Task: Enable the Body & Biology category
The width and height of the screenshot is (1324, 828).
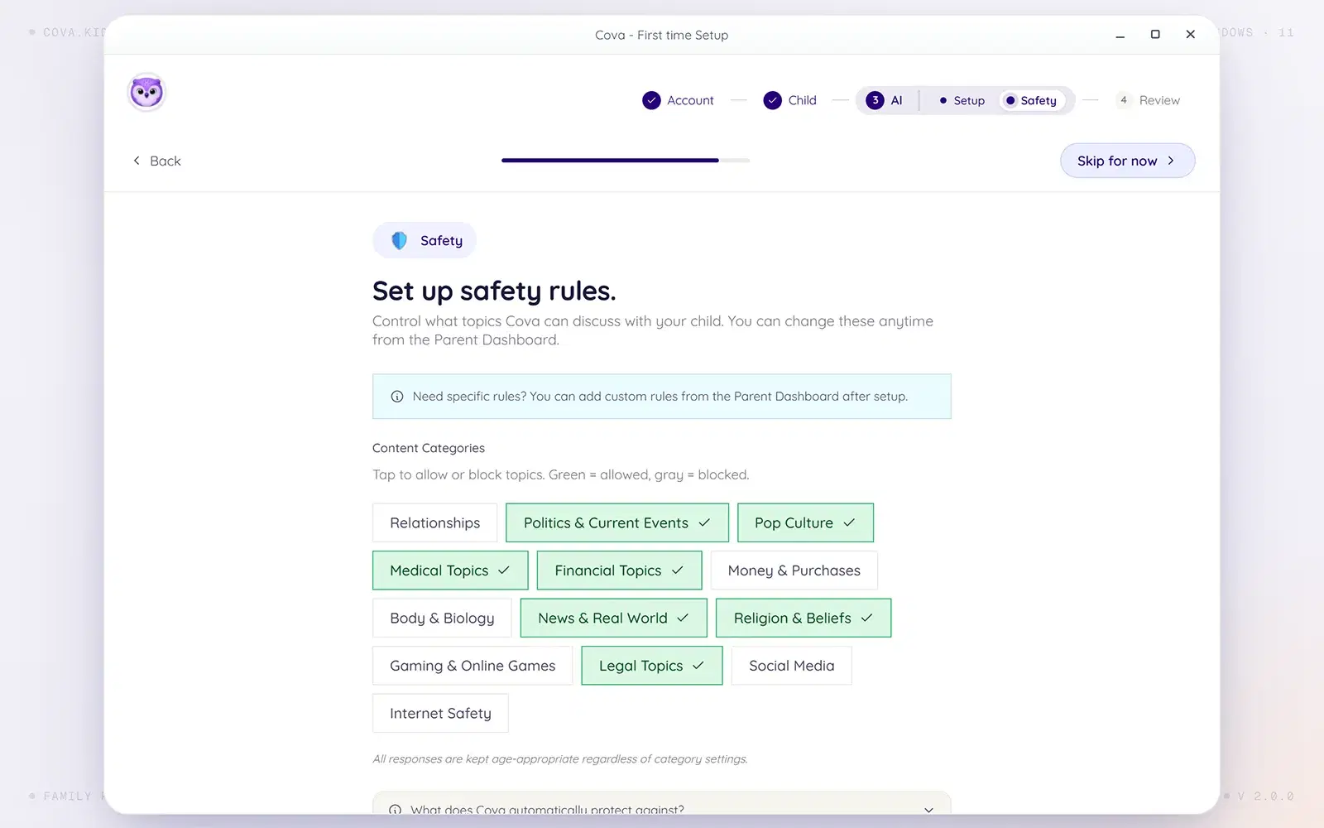Action: pos(442,618)
